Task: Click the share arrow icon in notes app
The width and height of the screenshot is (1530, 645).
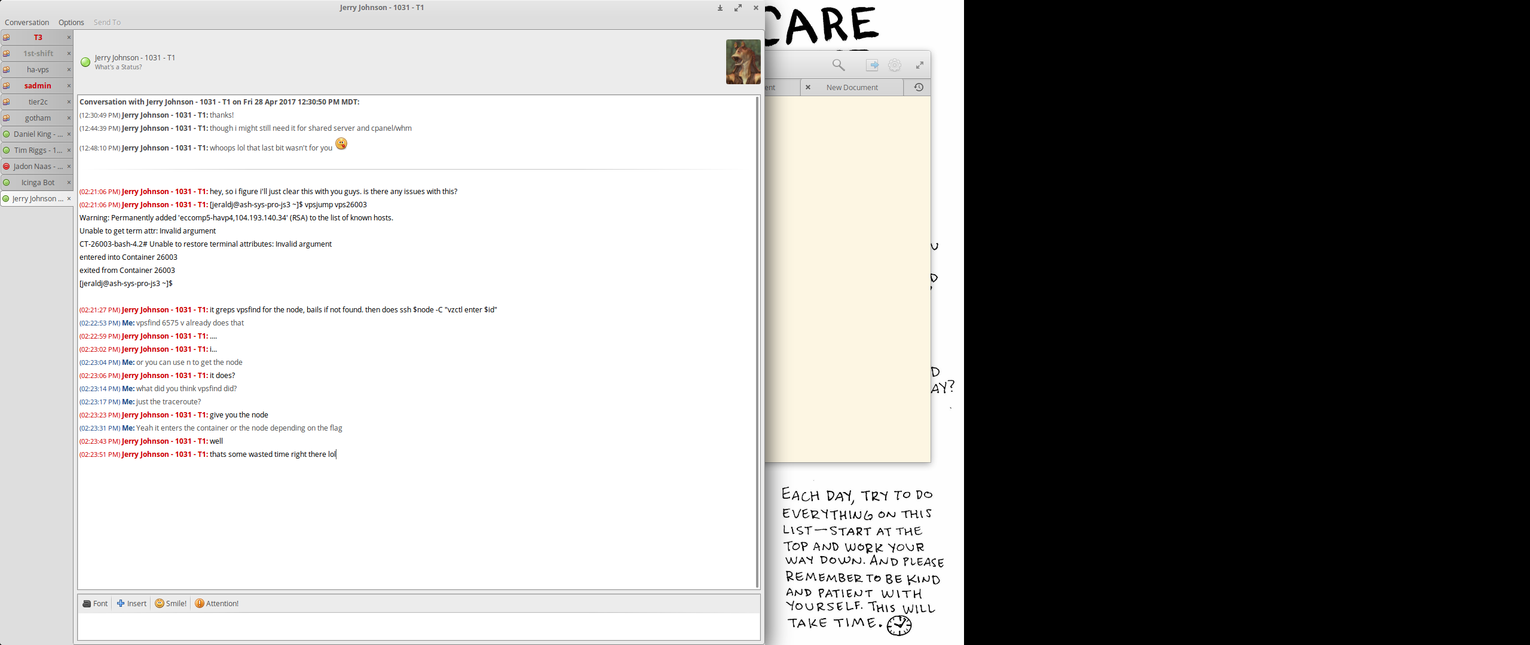Action: (x=872, y=65)
